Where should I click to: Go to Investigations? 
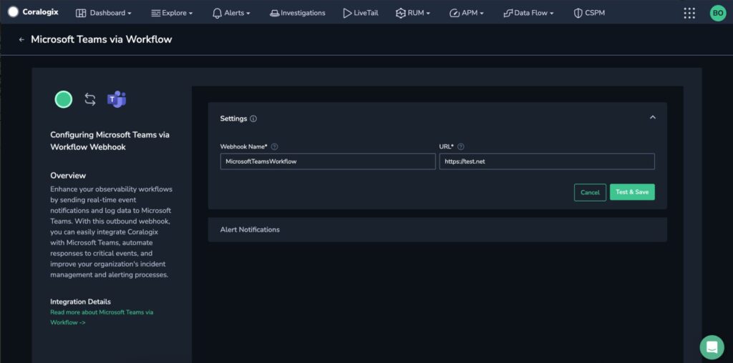click(x=297, y=13)
